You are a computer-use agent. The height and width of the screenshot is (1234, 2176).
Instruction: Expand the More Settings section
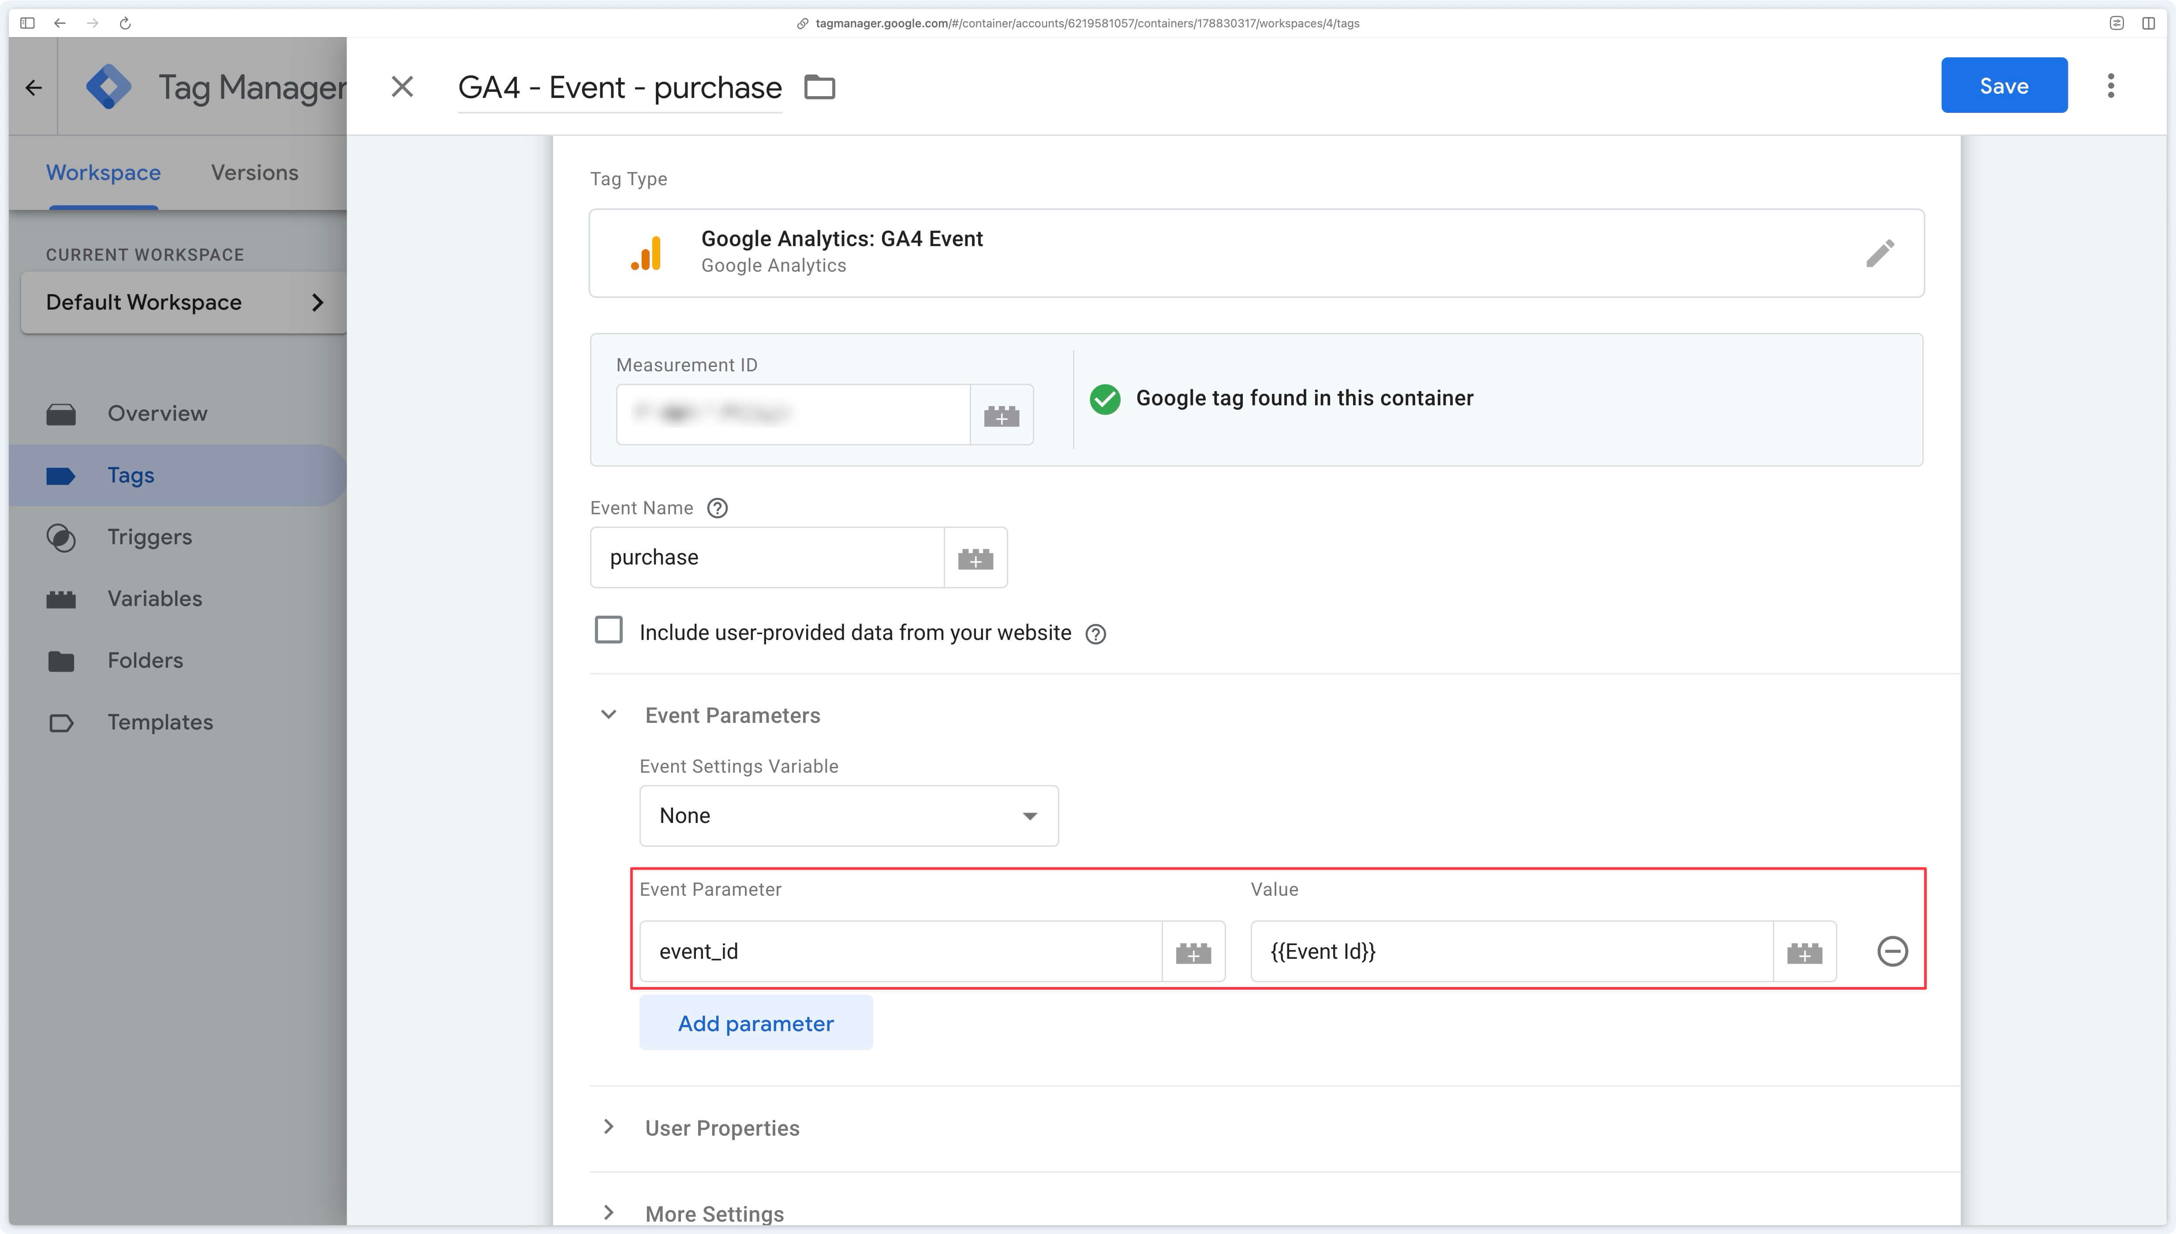tap(609, 1213)
